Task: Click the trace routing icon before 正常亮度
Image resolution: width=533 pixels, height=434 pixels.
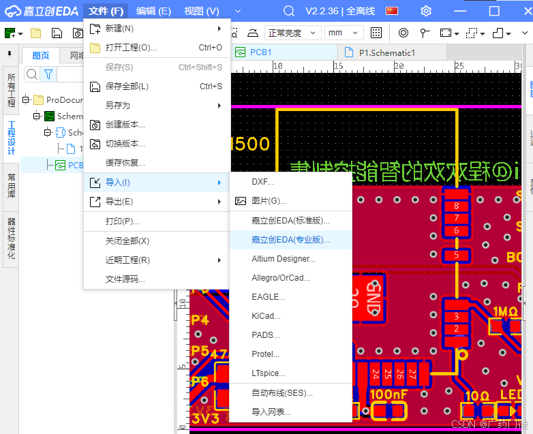Action: [x=253, y=33]
